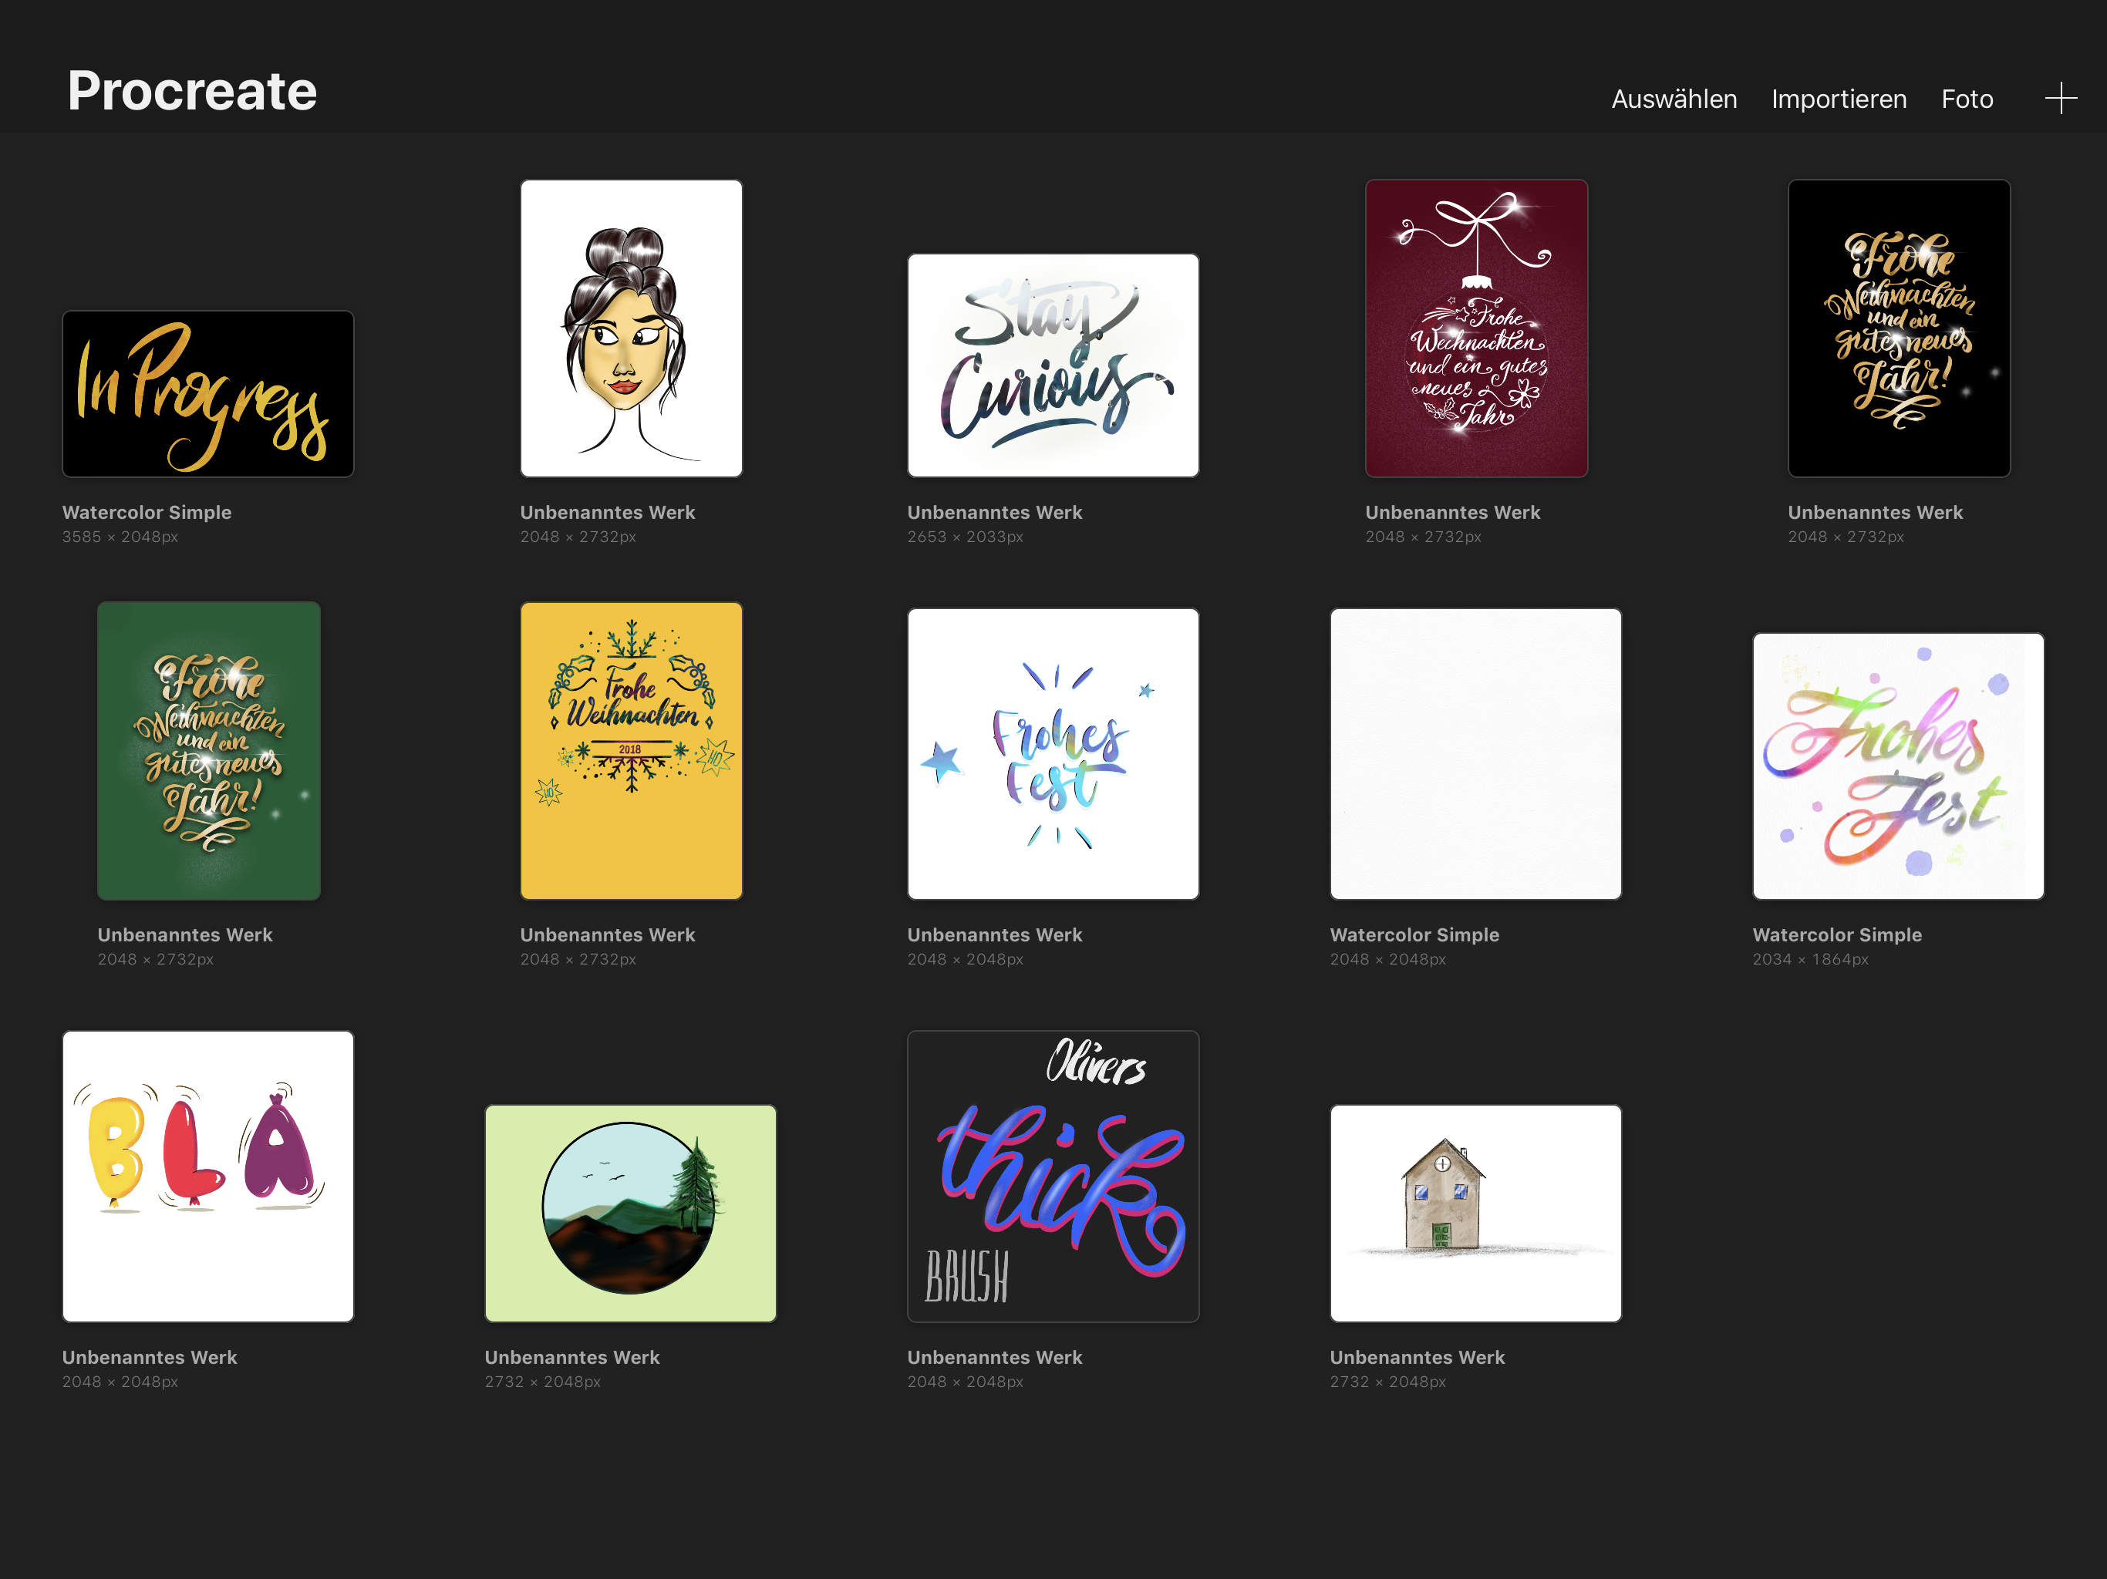Click Importieren to import a file

pyautogui.click(x=1839, y=99)
